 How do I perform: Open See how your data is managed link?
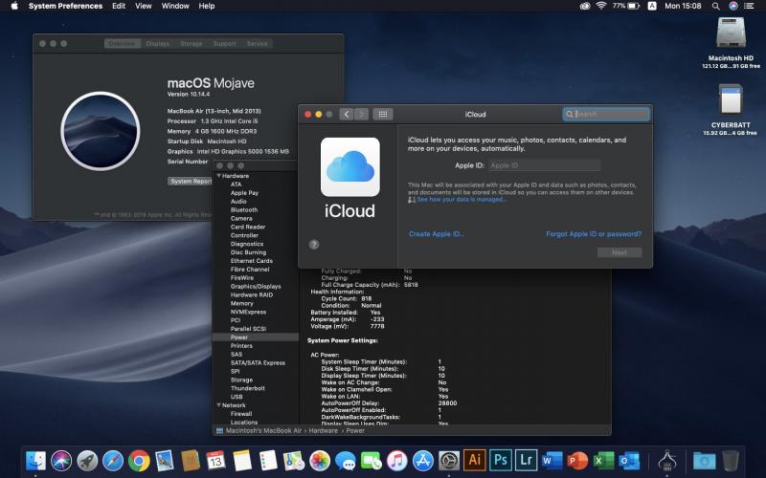pyautogui.click(x=462, y=200)
